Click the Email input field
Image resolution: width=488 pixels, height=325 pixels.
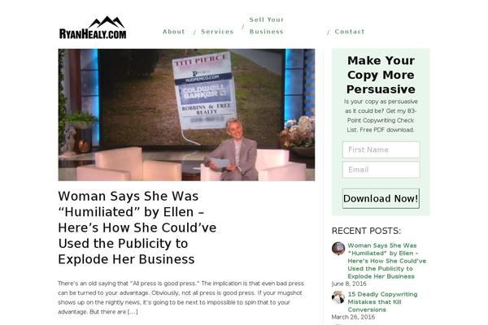381,170
